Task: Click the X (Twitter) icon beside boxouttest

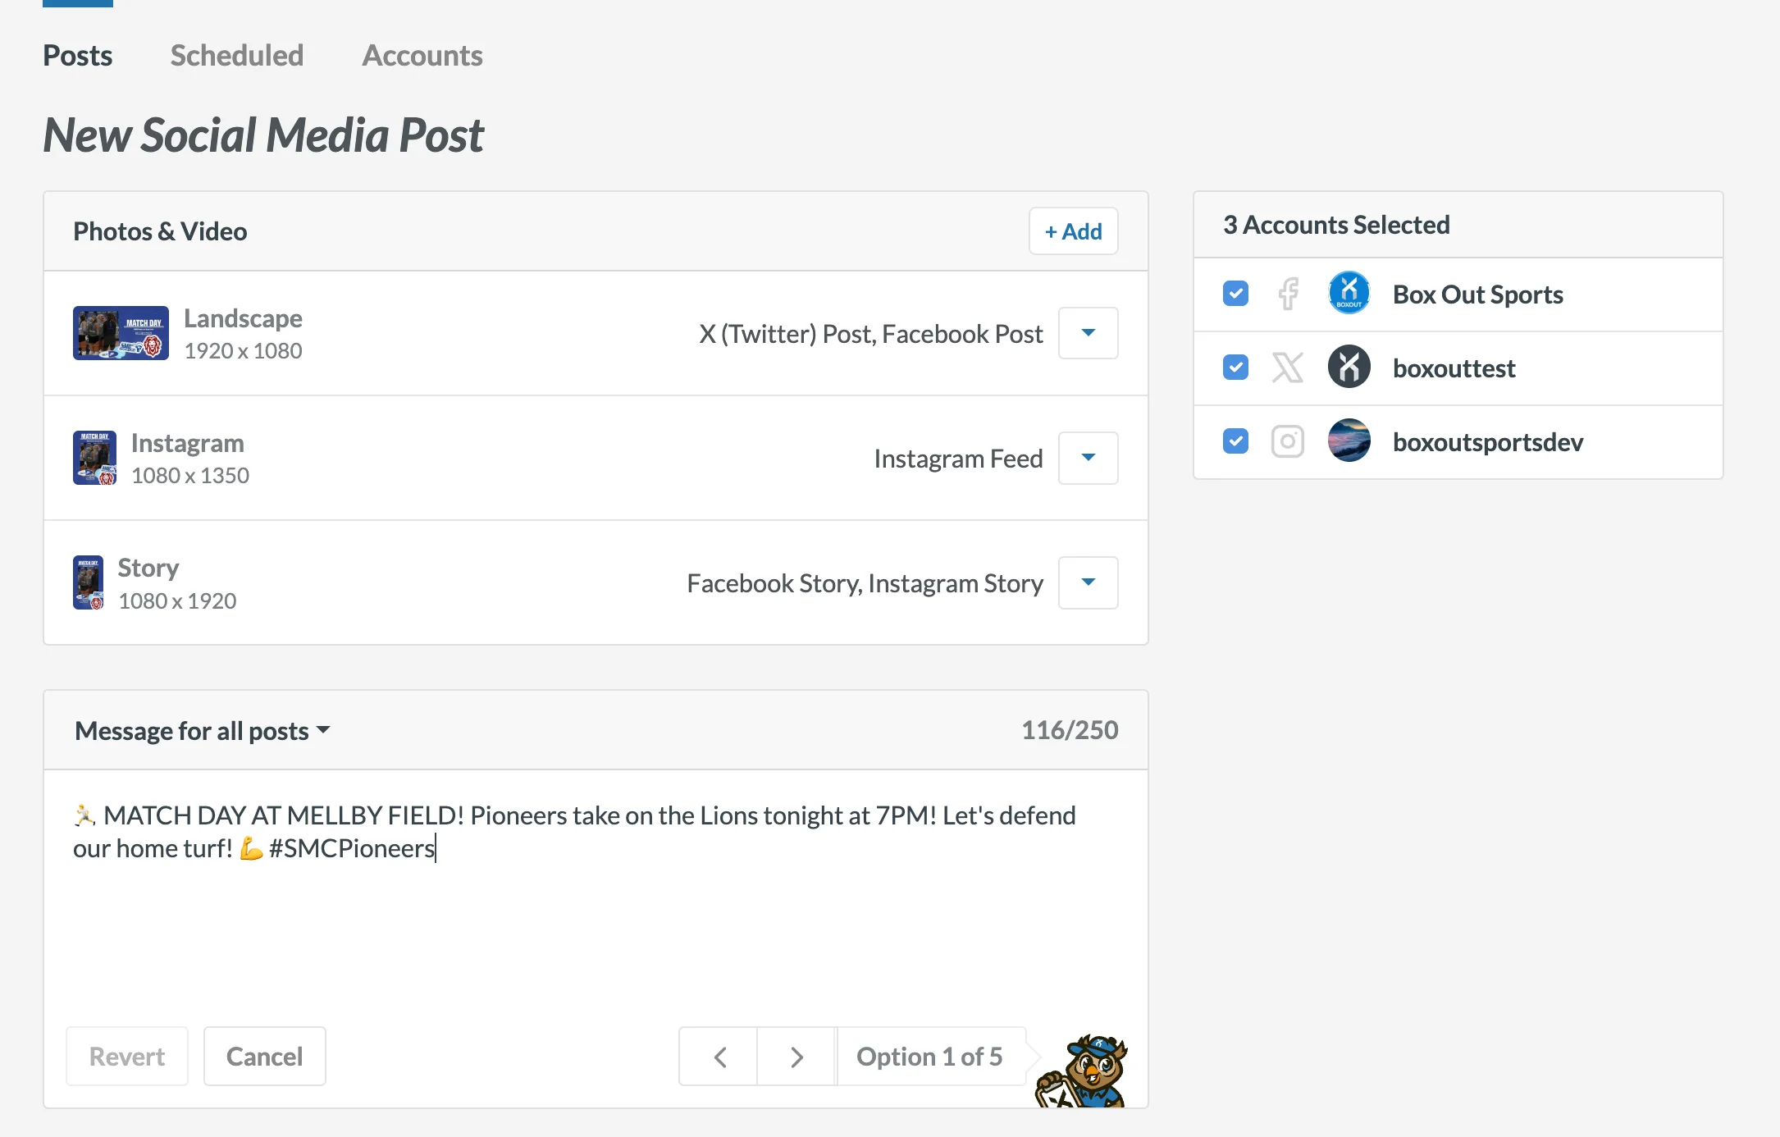Action: click(x=1288, y=368)
